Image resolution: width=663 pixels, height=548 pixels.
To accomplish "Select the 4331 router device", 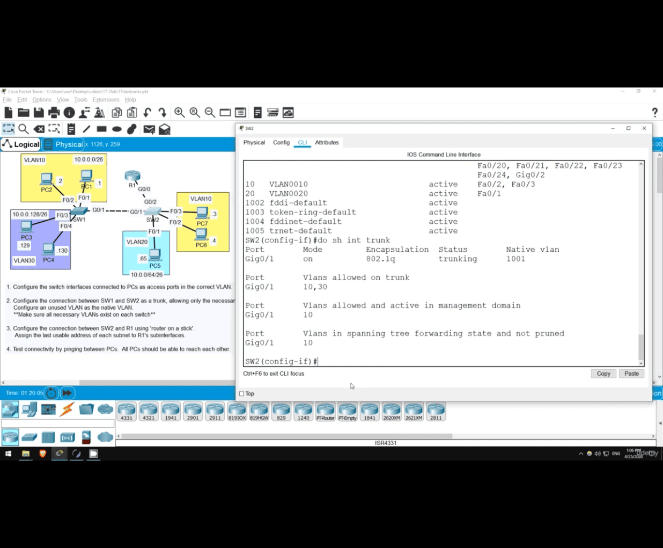I will coord(127,412).
